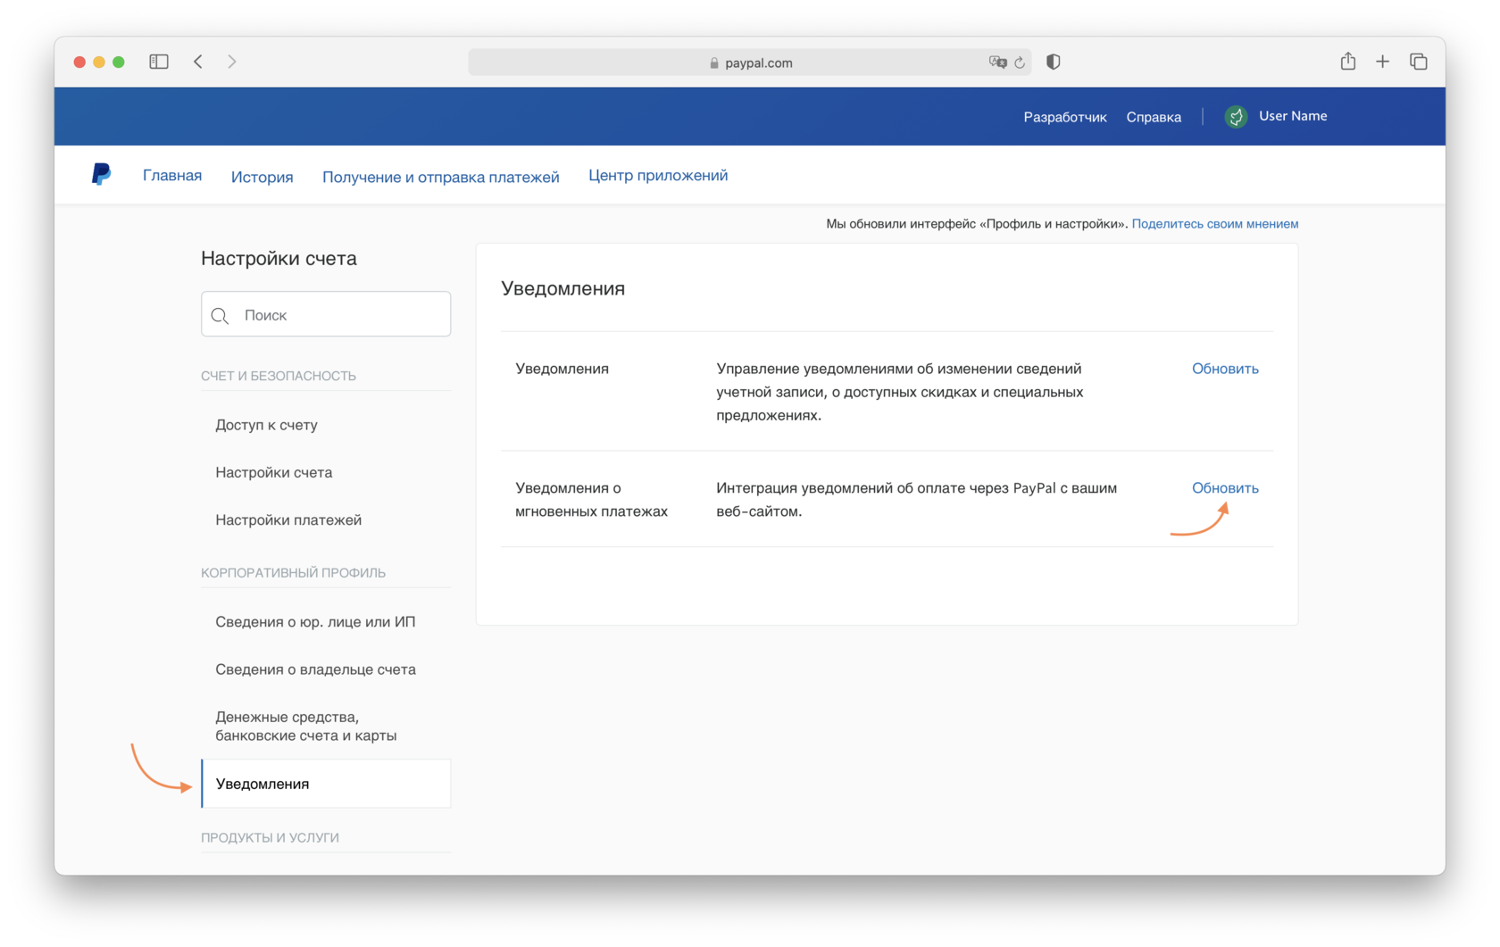Select Уведомления in the sidebar
1500x947 pixels.
[326, 784]
